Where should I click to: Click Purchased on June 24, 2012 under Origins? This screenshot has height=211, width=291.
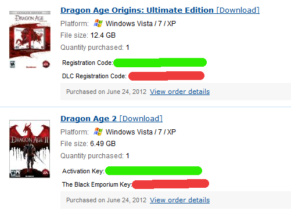coord(106,92)
